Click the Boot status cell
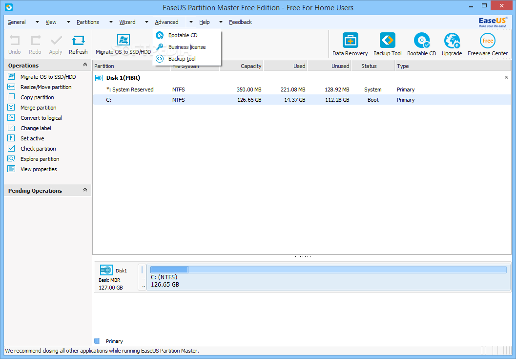This screenshot has width=516, height=359. coord(373,100)
